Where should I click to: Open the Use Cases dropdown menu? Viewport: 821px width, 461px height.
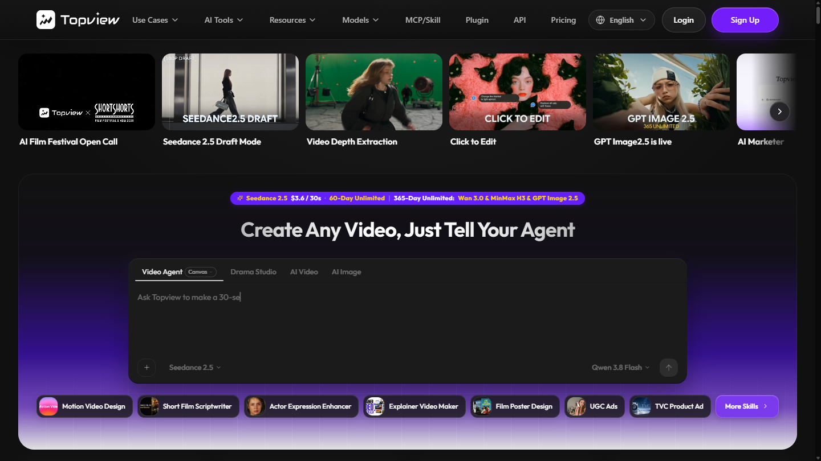pyautogui.click(x=155, y=20)
